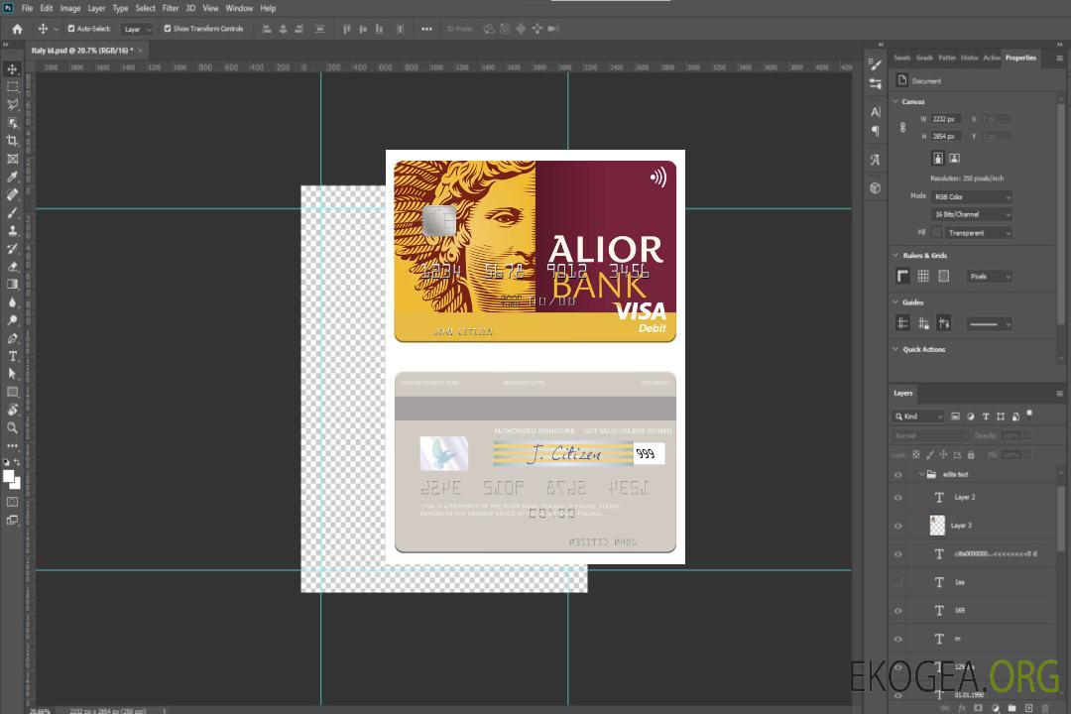Open the Window menu

click(239, 8)
